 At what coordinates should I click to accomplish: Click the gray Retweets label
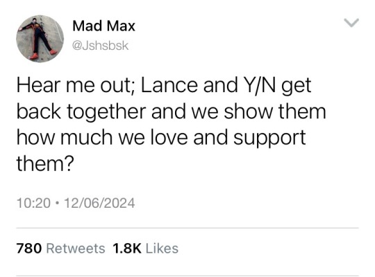[76, 249]
